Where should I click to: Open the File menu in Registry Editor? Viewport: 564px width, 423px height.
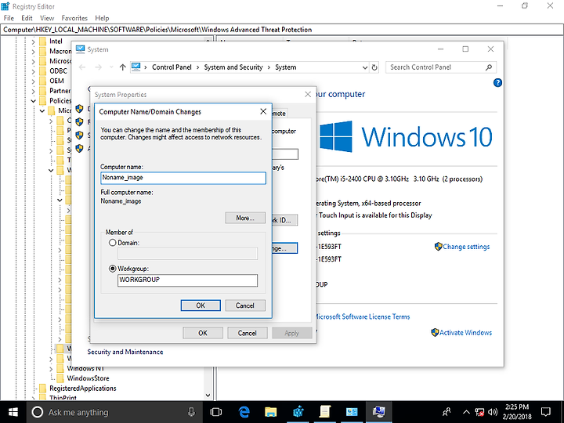click(9, 18)
